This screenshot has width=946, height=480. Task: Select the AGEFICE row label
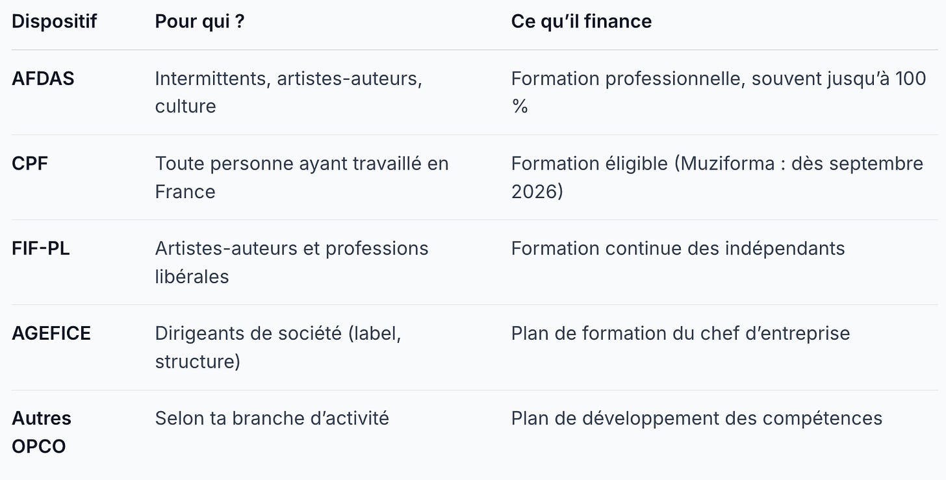(51, 334)
